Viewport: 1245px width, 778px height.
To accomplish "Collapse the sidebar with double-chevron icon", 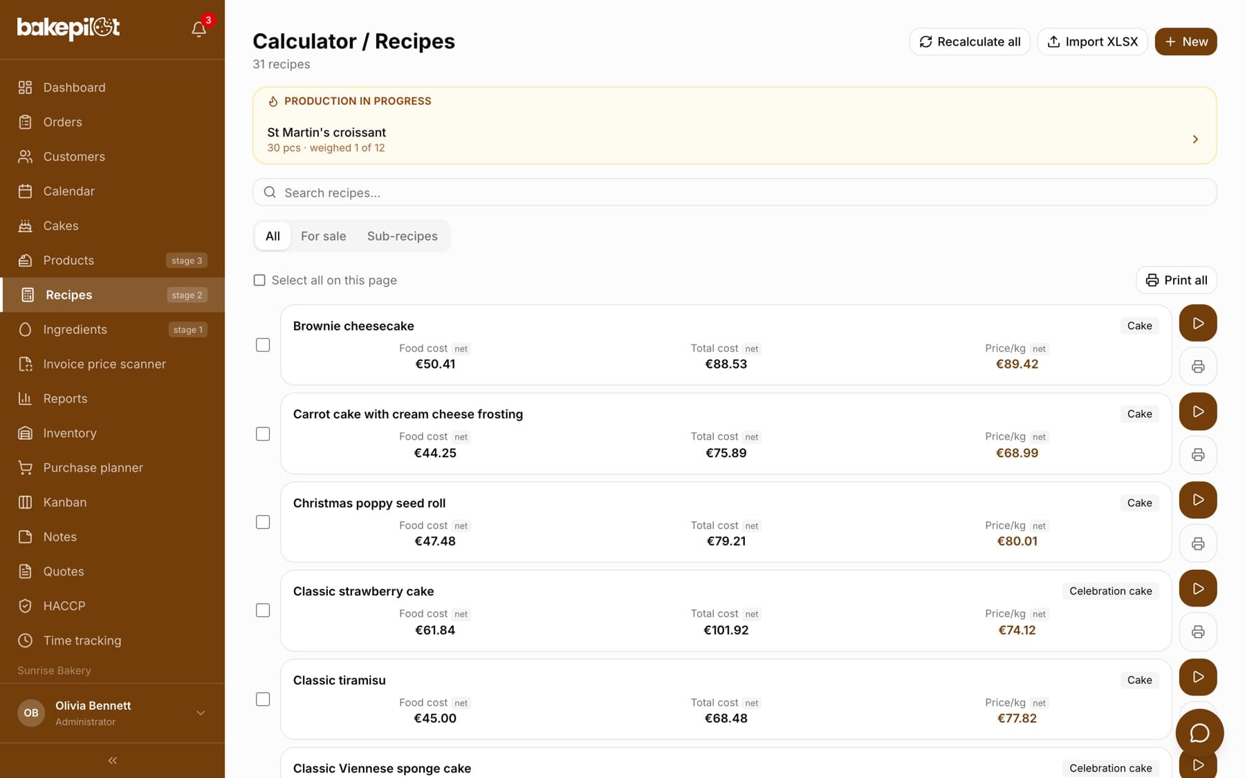I will [x=112, y=761].
